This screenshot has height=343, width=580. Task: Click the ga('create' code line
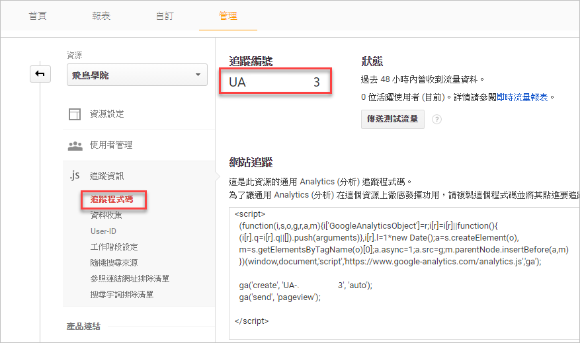306,286
